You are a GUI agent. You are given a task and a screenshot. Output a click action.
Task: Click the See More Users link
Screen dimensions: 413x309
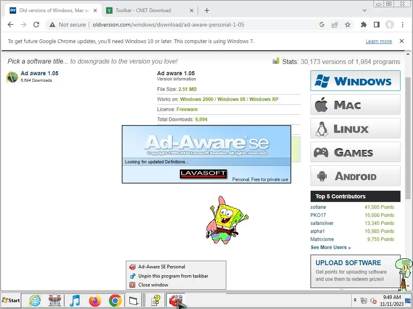[x=331, y=247]
